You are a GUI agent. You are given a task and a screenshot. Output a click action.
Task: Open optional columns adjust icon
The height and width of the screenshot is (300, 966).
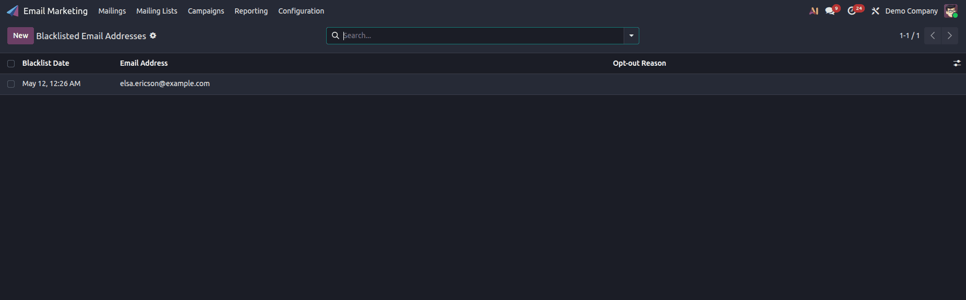pos(957,63)
